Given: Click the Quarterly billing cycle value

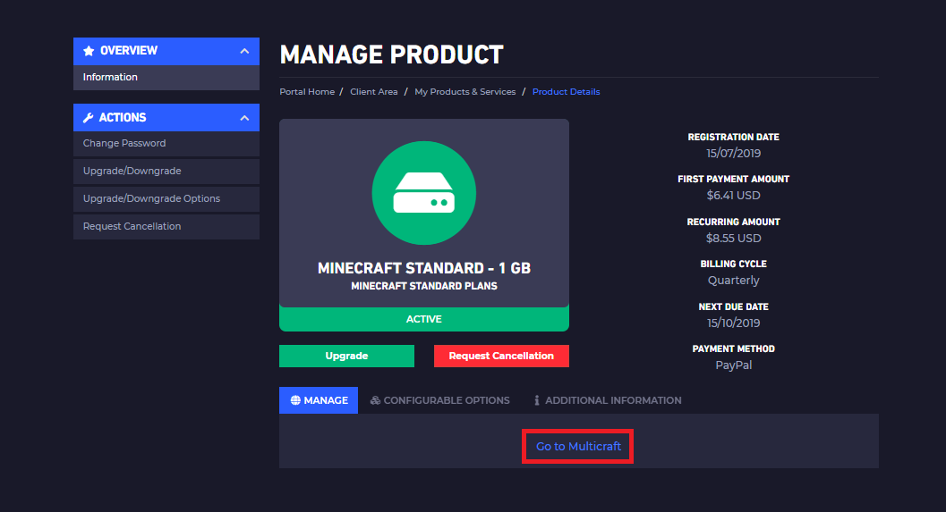Looking at the screenshot, I should [734, 281].
